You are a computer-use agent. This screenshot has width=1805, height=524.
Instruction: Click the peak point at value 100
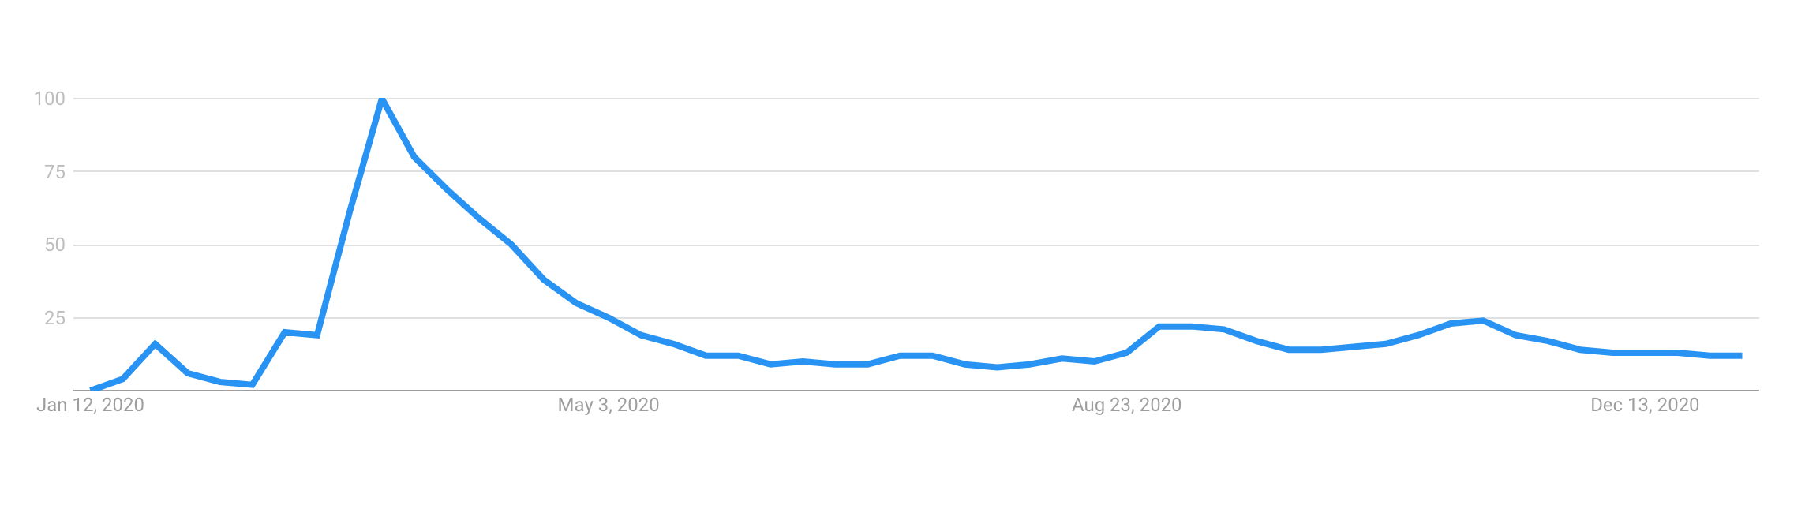click(382, 99)
